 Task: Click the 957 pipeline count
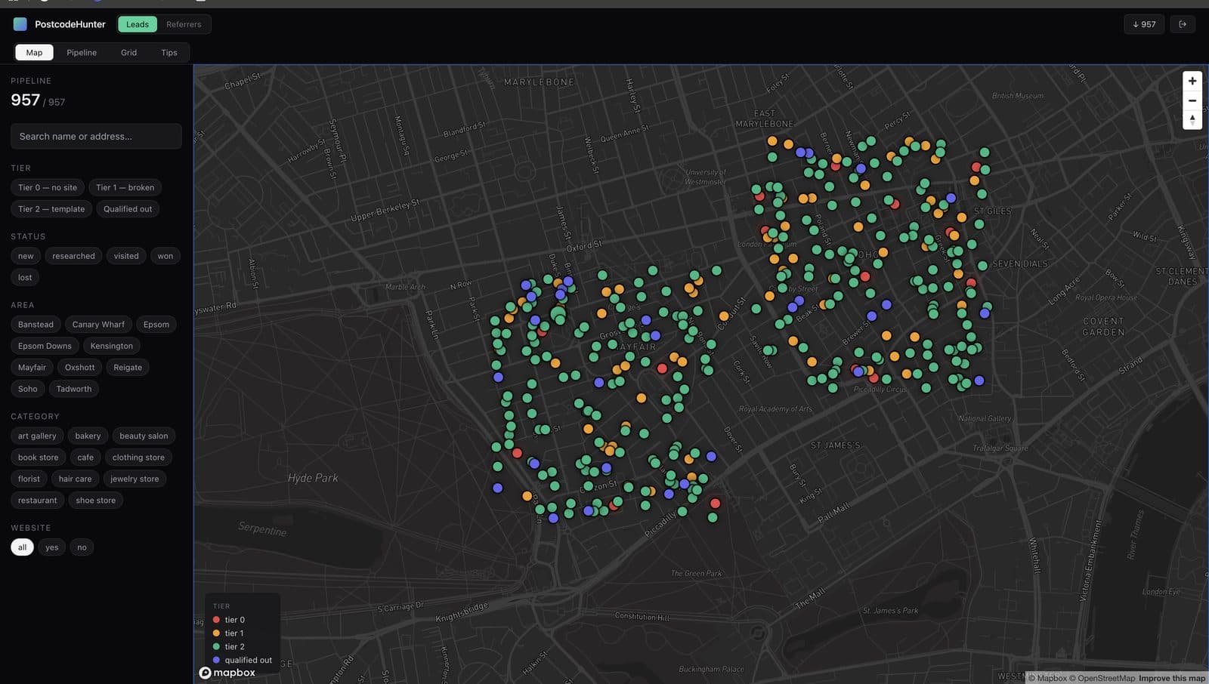pos(25,100)
